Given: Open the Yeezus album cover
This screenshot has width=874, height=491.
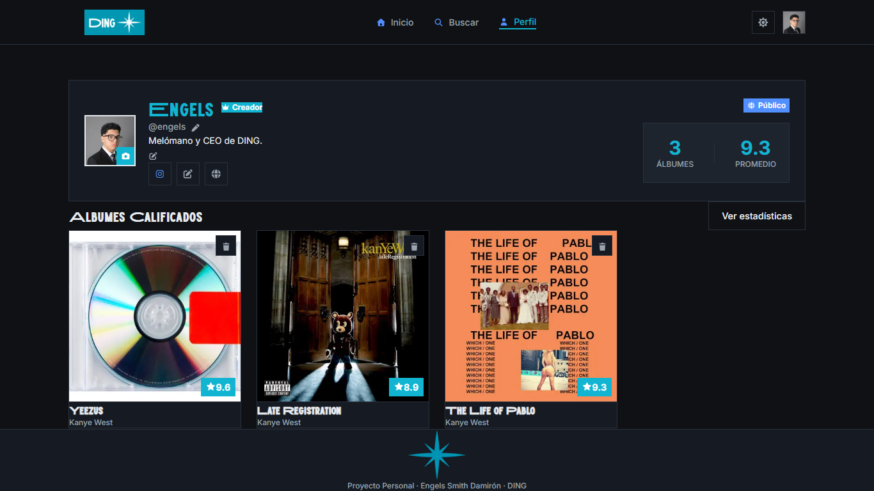Looking at the screenshot, I should (x=155, y=316).
